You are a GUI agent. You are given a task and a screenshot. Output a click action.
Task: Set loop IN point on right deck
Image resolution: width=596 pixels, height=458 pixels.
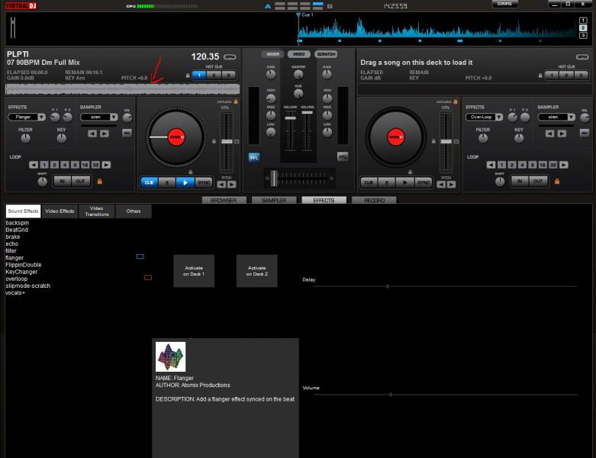(x=520, y=182)
